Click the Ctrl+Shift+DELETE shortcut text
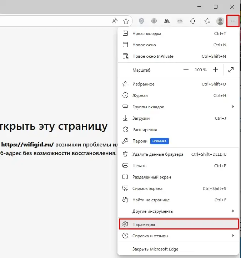Screen dimensions: 241x258 (x=209, y=154)
